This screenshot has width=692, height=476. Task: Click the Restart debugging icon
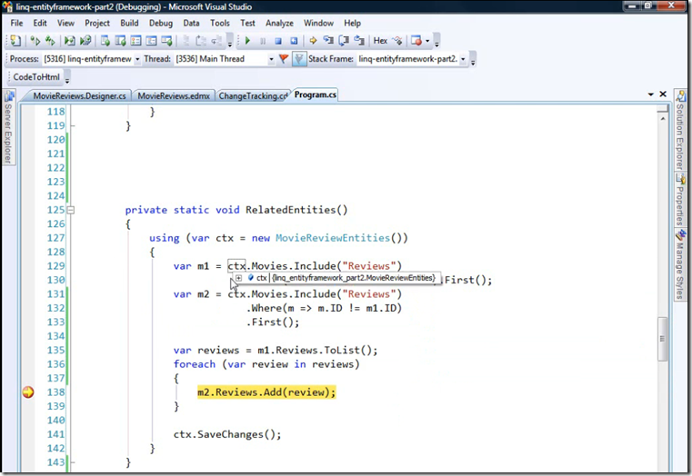[294, 41]
